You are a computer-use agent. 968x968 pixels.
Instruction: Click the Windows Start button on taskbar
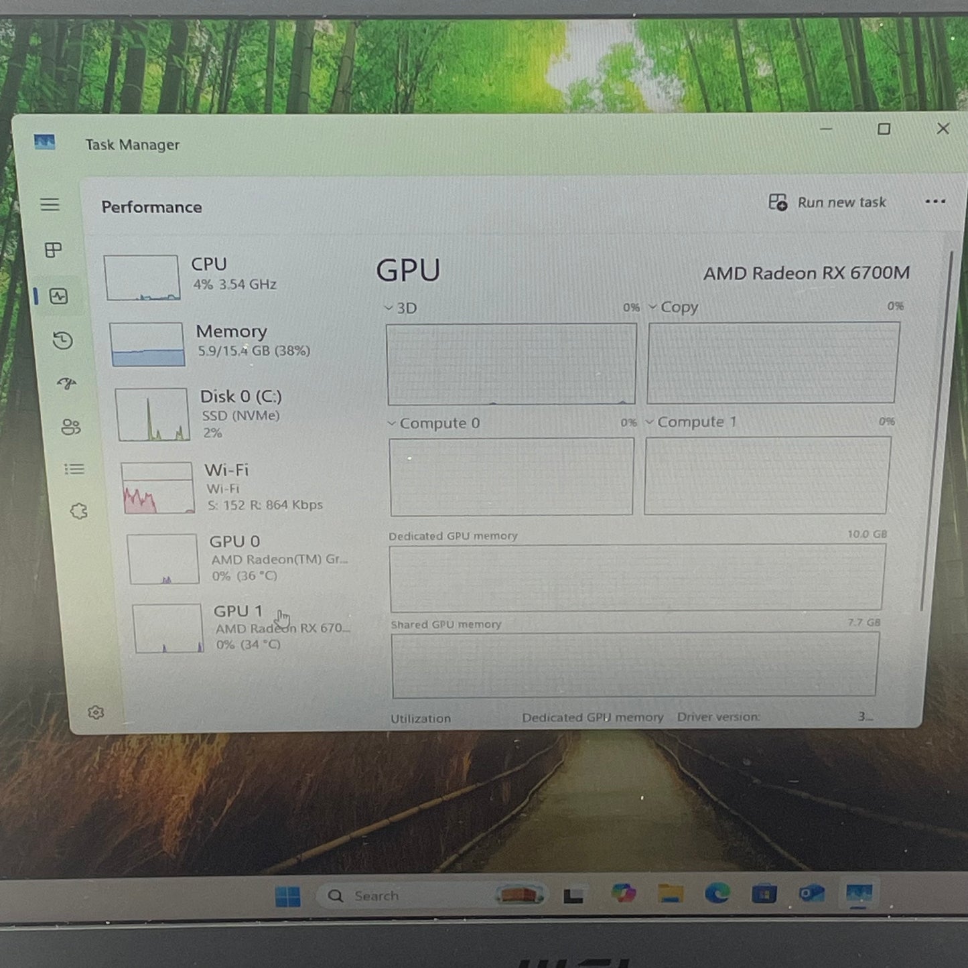288,896
